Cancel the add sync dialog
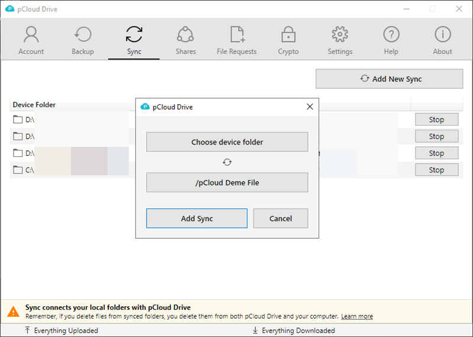The image size is (473, 337). coord(280,218)
